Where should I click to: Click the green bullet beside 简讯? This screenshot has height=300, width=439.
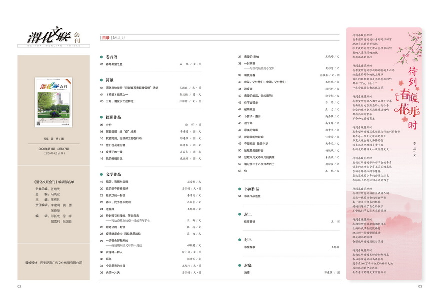[101, 80]
